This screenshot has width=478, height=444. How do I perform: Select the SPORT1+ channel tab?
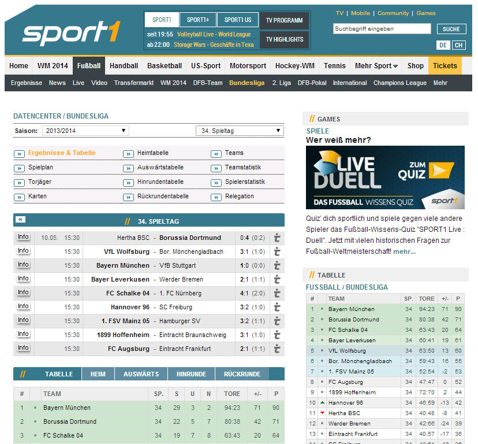click(x=198, y=20)
